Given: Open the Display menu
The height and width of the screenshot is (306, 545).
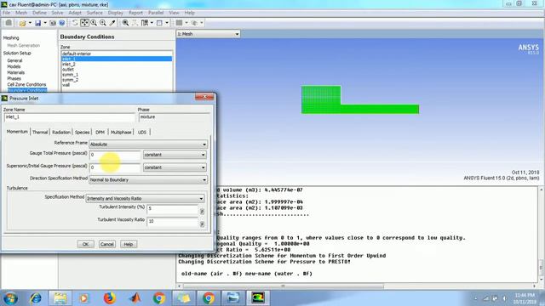Looking at the screenshot, I should (x=116, y=13).
